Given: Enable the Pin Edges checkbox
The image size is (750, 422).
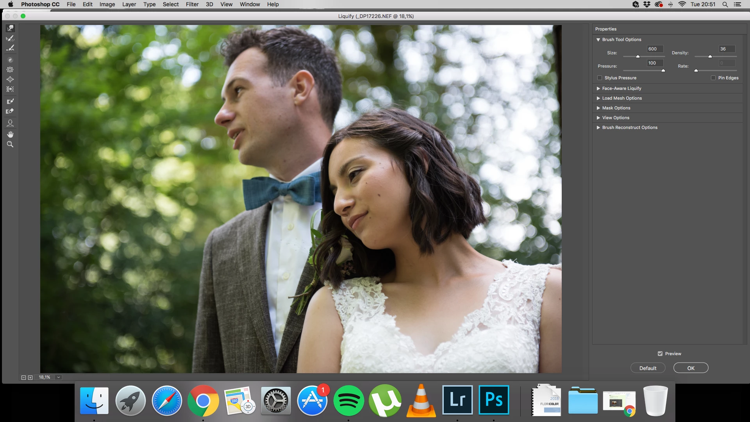Looking at the screenshot, I should point(713,78).
